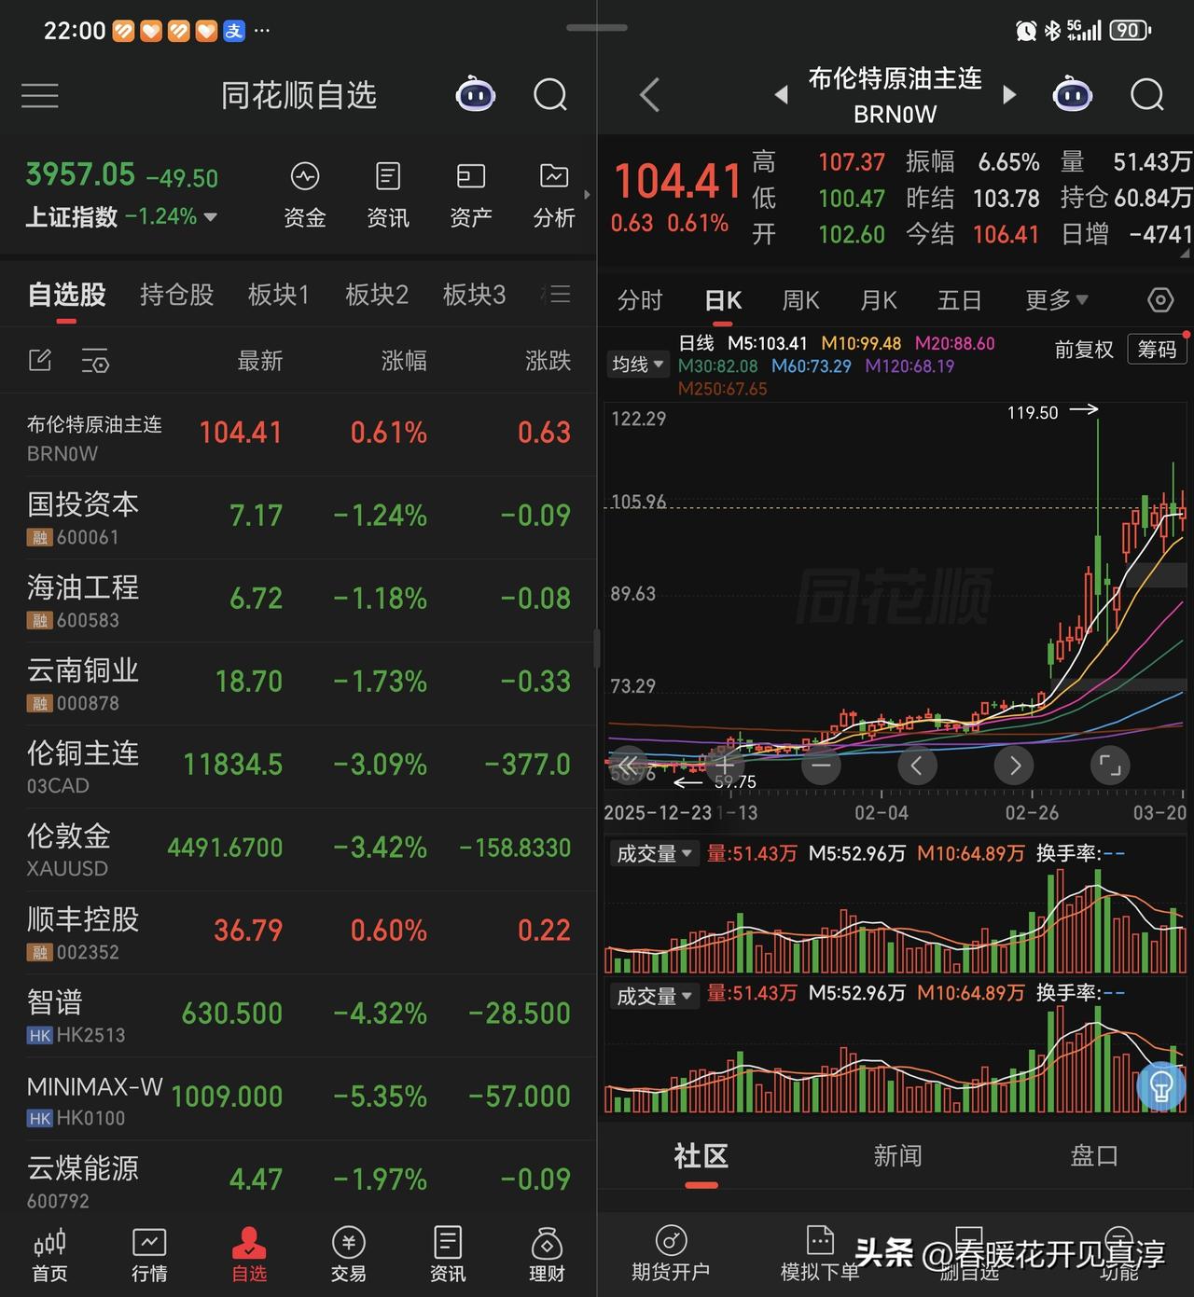The image size is (1194, 1297).
Task: Select the 五日 chart tab
Action: pyautogui.click(x=959, y=300)
